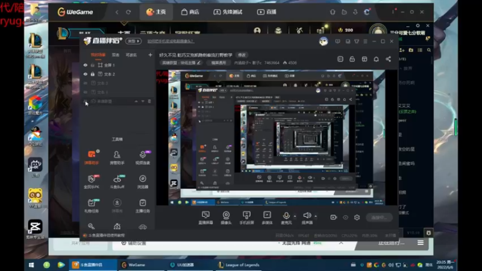Toggle visibility eye for 文本 1

coord(86,92)
